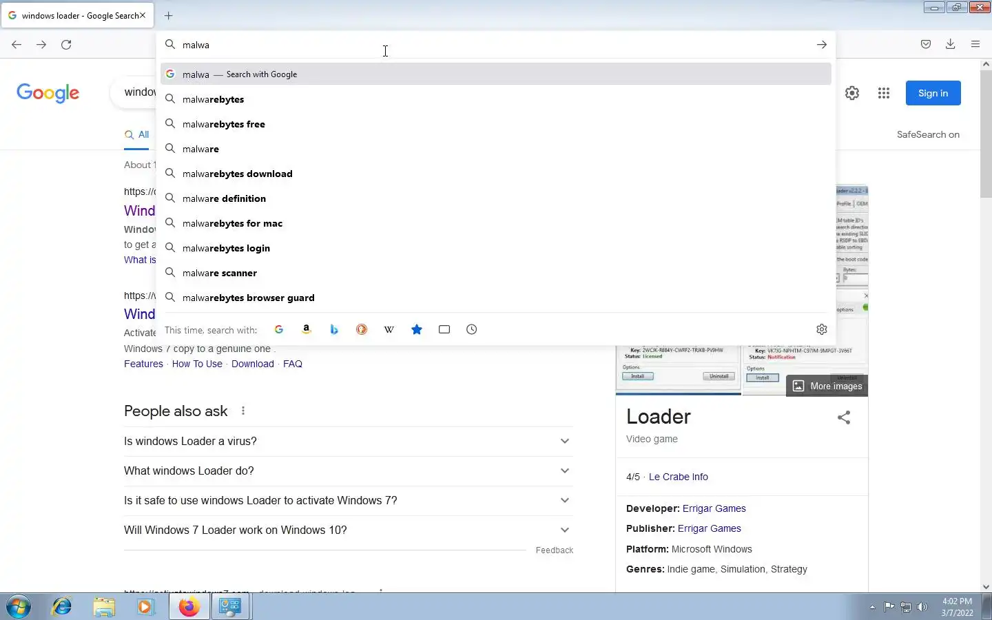Image resolution: width=992 pixels, height=620 pixels.
Task: Choose the 'malwarebytes free' suggestion
Action: (x=496, y=124)
